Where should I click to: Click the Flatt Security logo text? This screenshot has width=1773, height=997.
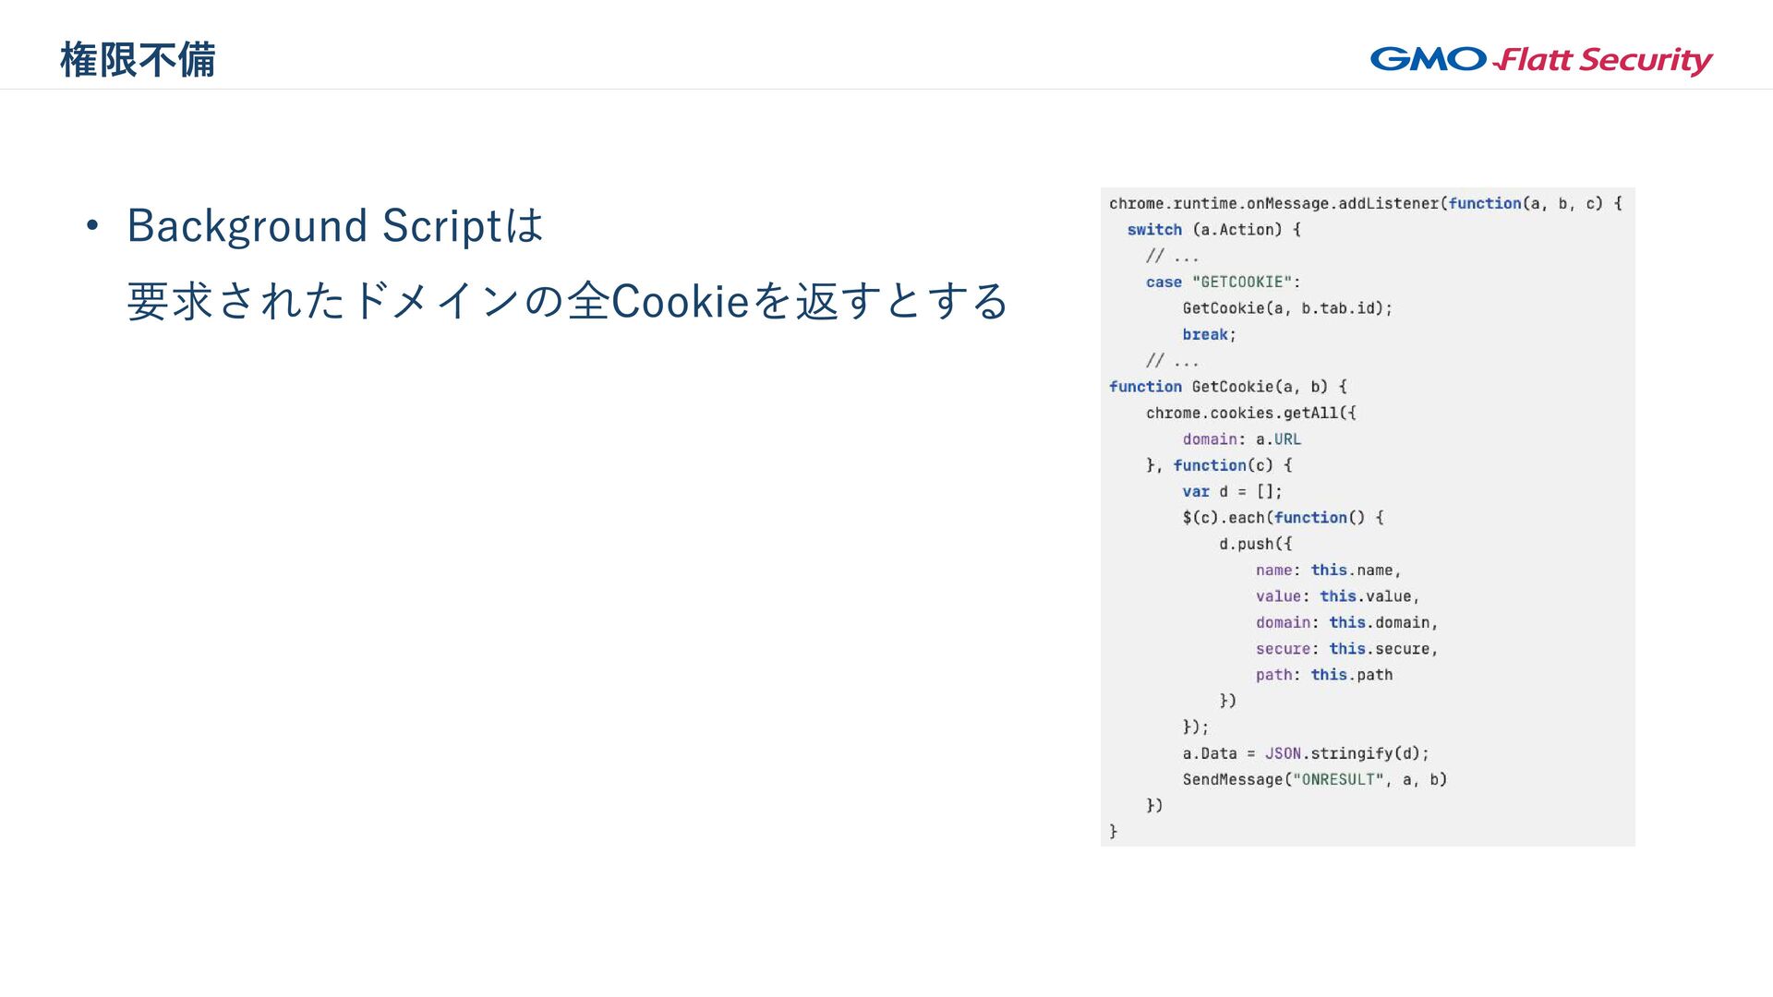1605,61
